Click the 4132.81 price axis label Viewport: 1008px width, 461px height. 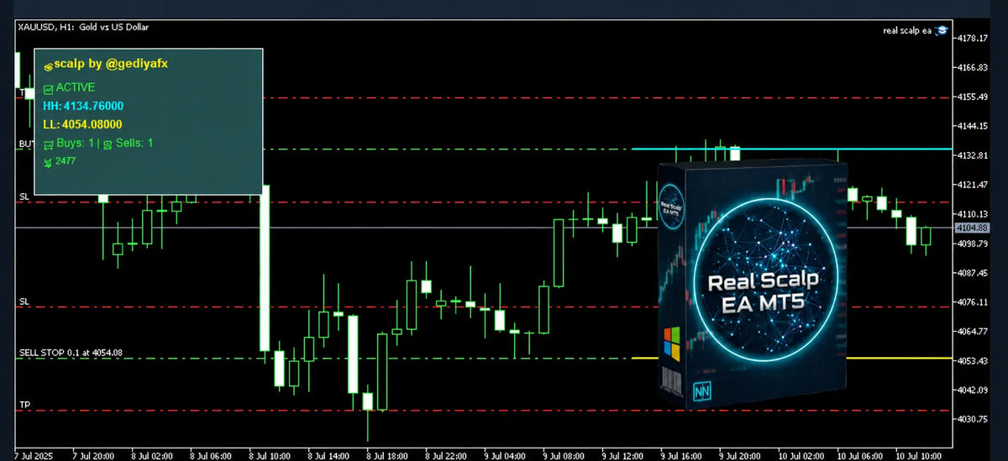point(972,156)
